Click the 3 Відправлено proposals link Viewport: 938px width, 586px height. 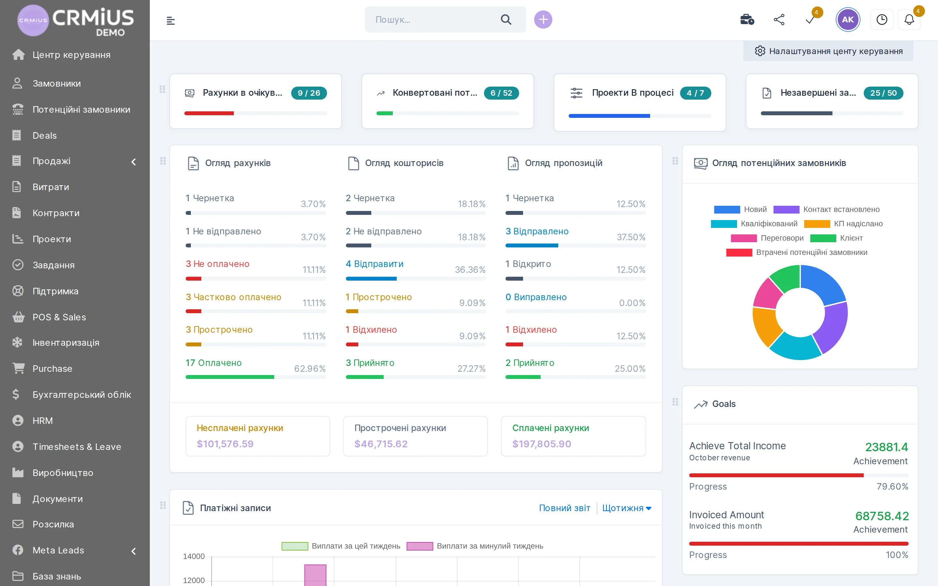pyautogui.click(x=537, y=231)
